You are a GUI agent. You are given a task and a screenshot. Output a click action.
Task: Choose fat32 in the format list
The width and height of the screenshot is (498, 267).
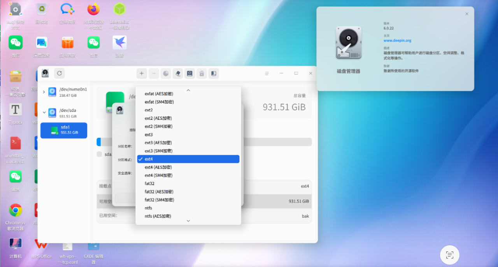188,184
